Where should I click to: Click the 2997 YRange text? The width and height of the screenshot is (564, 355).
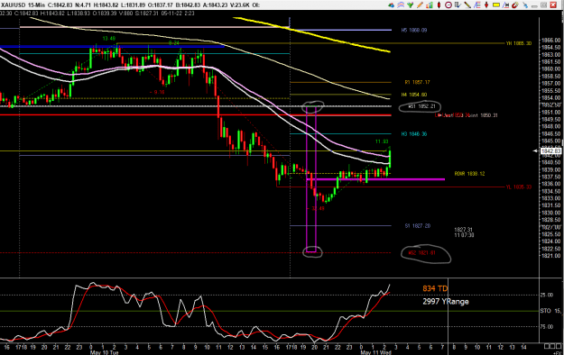pos(446,302)
